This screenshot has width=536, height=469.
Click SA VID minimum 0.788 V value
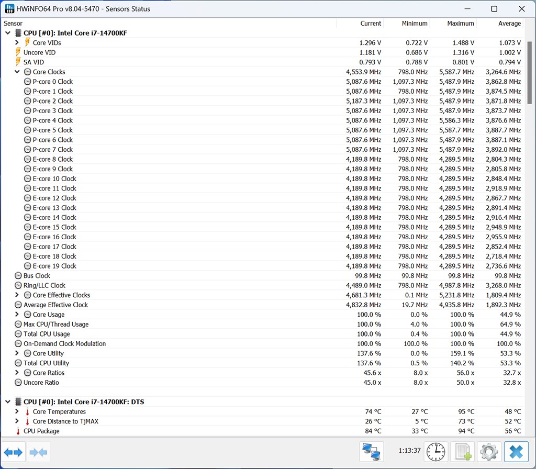click(417, 62)
